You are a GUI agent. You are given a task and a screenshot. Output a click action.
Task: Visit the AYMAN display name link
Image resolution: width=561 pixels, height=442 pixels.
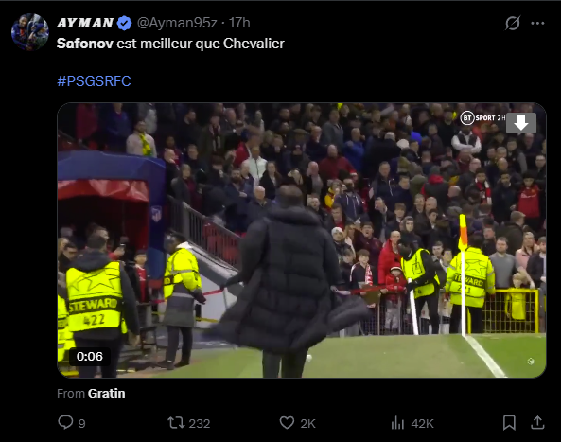pos(85,23)
